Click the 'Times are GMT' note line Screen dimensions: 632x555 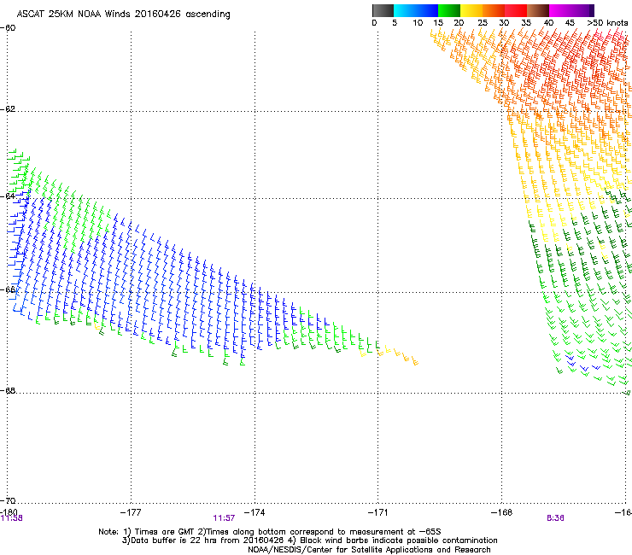tap(270, 532)
